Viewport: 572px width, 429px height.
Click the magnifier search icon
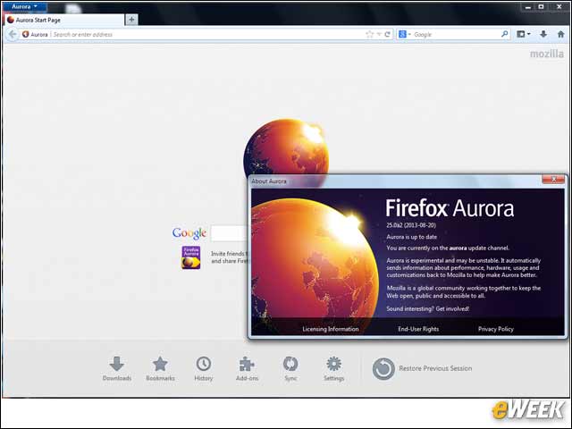pyautogui.click(x=504, y=34)
